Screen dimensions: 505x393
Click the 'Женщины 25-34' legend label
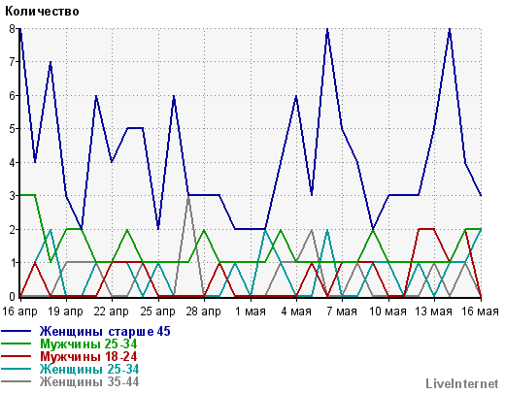click(x=89, y=369)
